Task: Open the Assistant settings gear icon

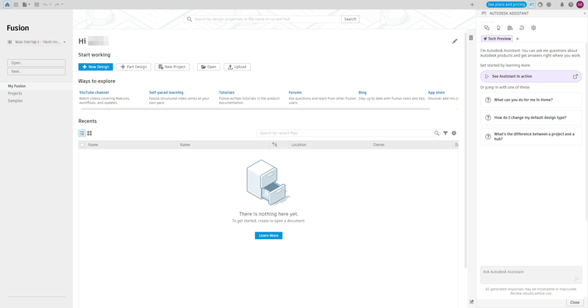Action: coord(534,28)
